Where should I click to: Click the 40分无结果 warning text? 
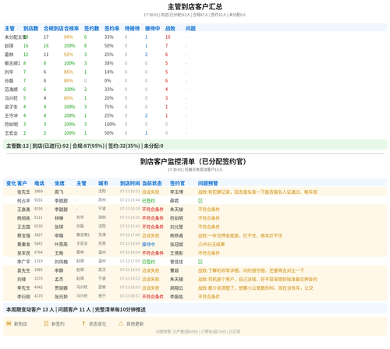click(214, 244)
